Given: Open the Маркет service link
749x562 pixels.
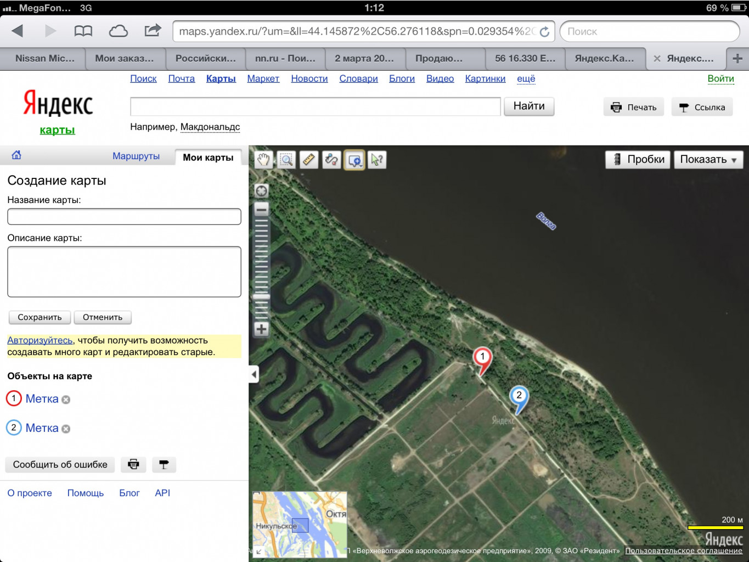Looking at the screenshot, I should point(263,78).
